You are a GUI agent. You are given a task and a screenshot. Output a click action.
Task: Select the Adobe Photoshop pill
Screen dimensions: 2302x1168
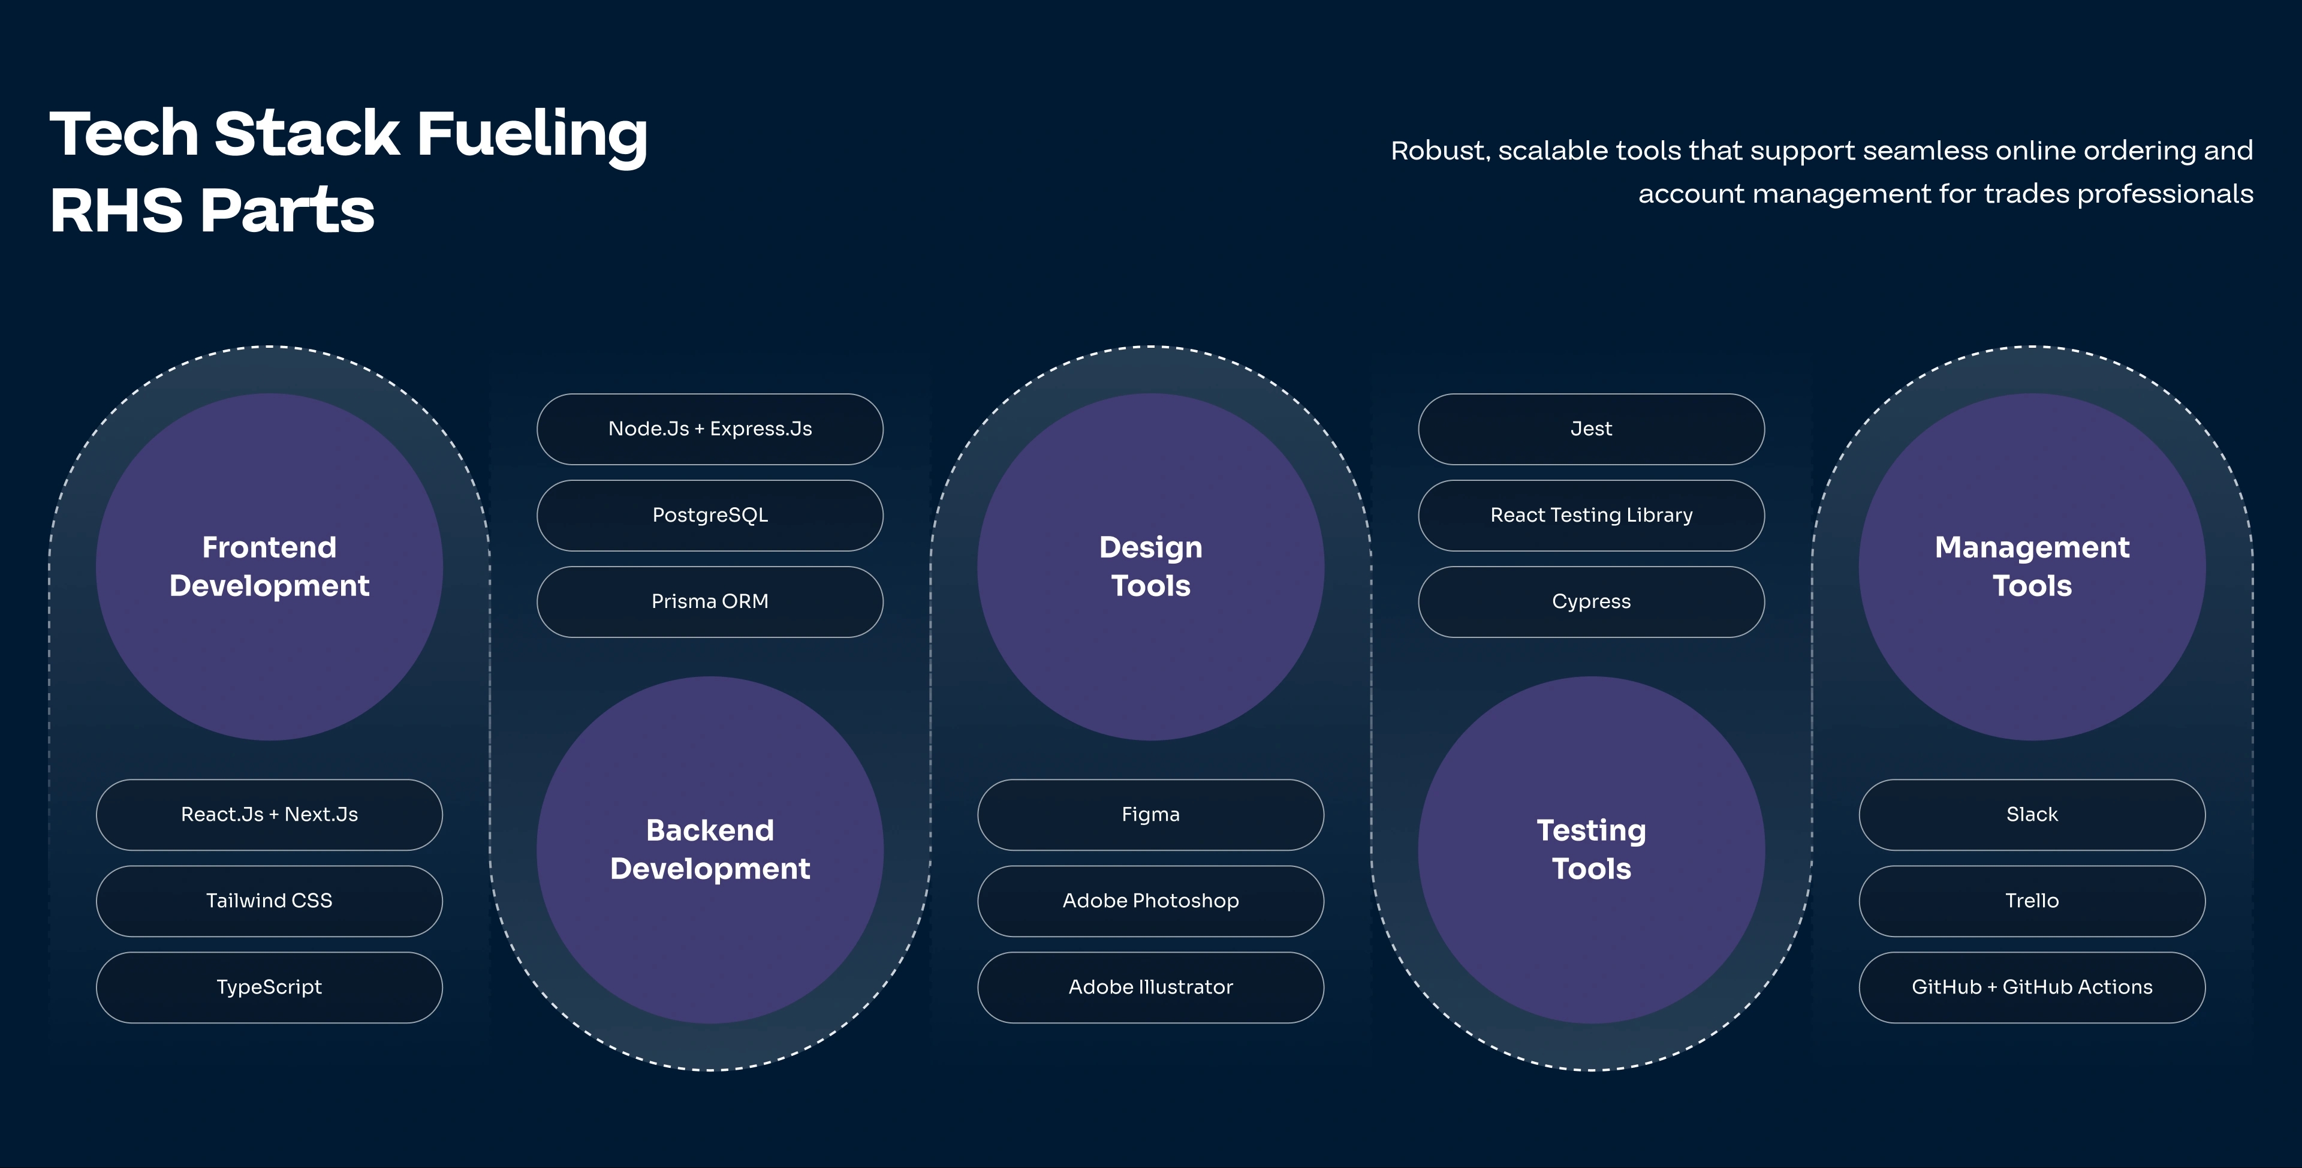1150,901
